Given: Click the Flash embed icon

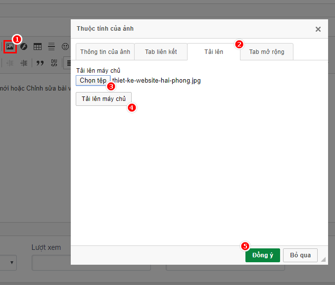Looking at the screenshot, I should tap(24, 47).
